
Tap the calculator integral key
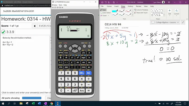tap(83, 53)
